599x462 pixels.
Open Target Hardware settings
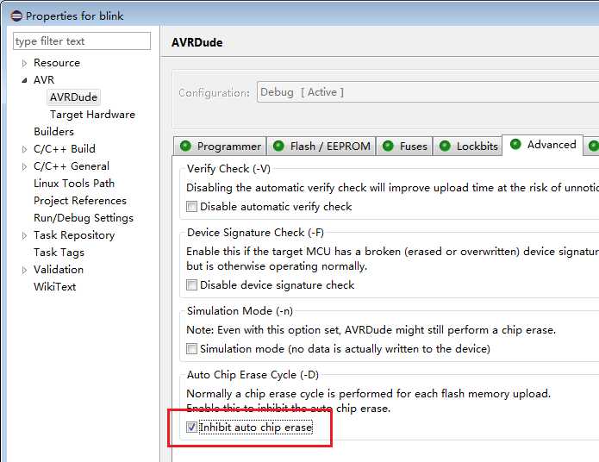tap(92, 115)
